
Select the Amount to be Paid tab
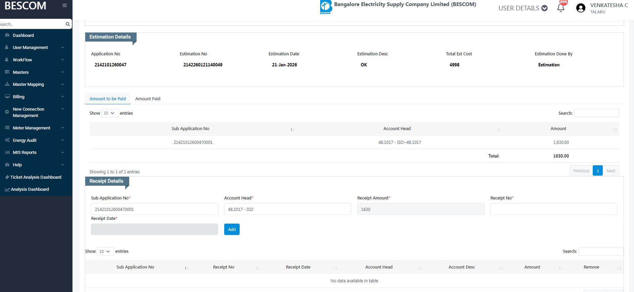click(x=107, y=99)
